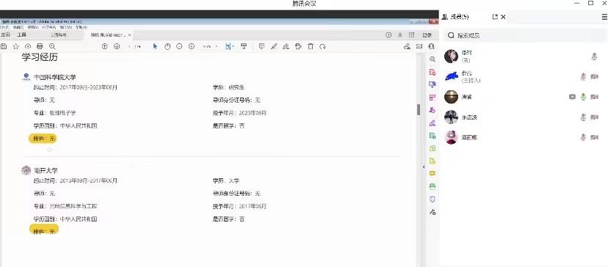Click the zoom out minus circle icon
This screenshot has width=608, height=267.
179,46
